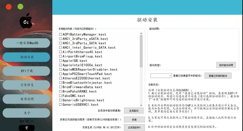The height and width of the screenshot is (131, 243).
Task: Check ACPIBatteryManager.kext checkbox
Action: click(60, 34)
